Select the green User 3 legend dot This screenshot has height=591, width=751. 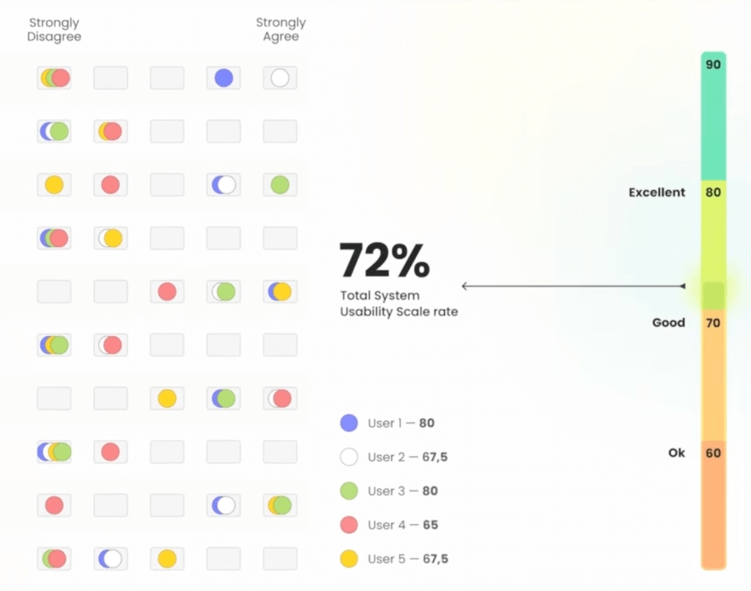click(349, 491)
